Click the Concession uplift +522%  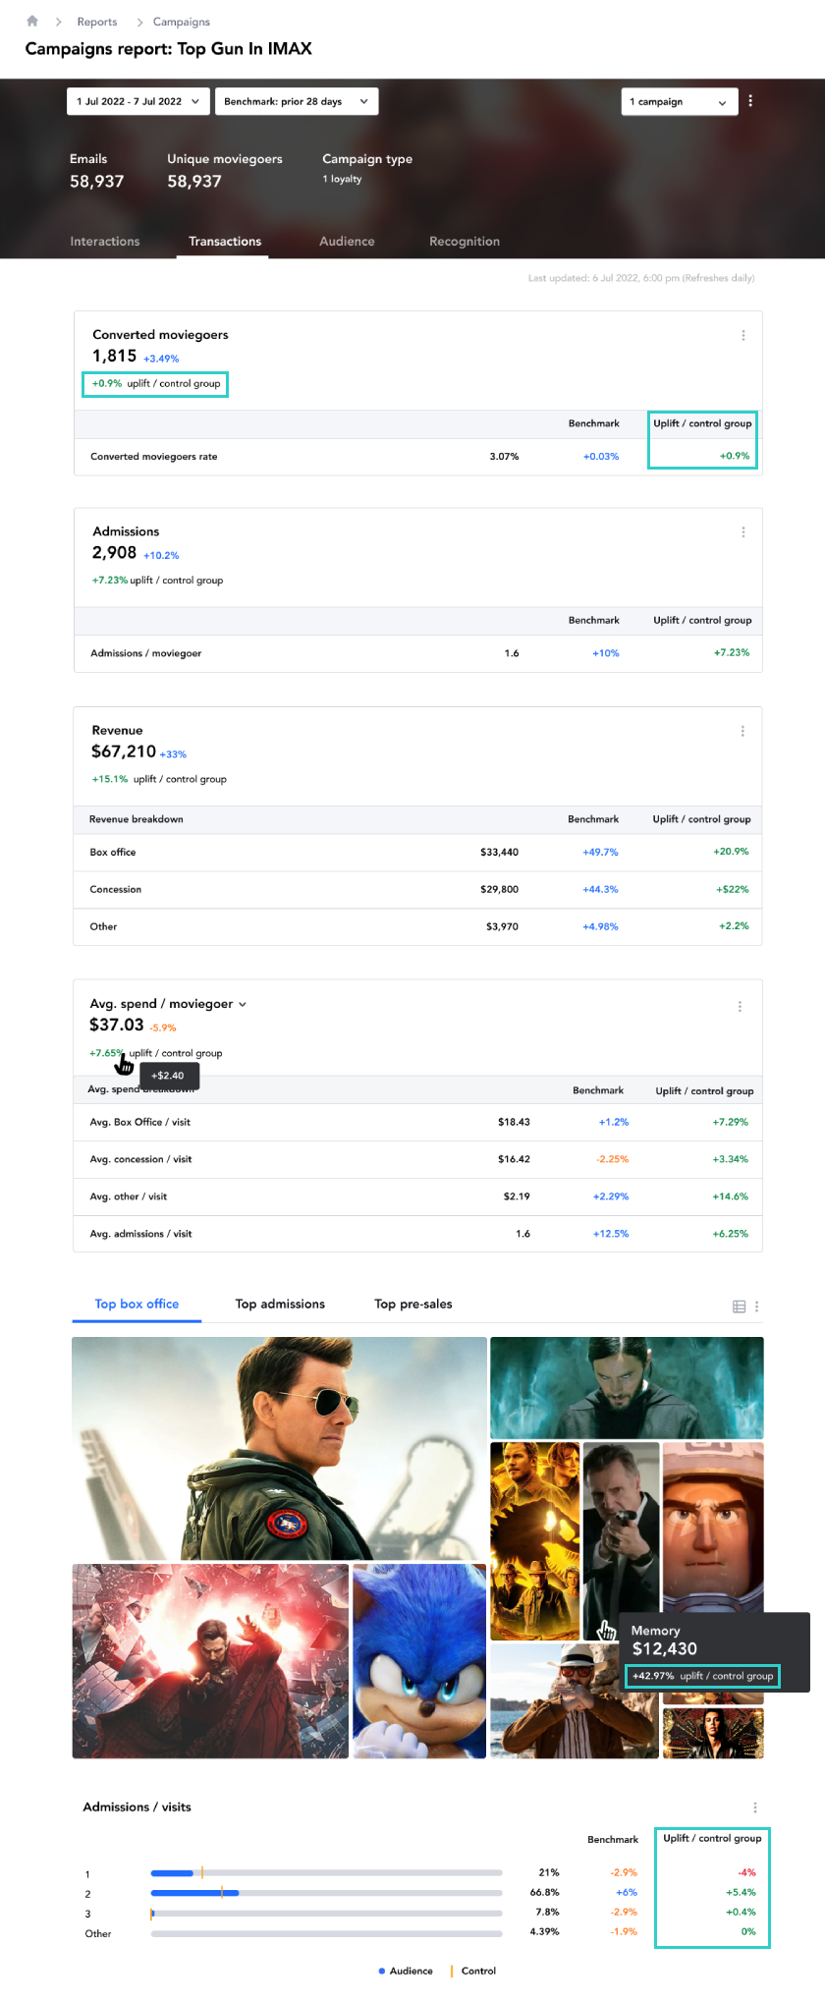click(733, 890)
